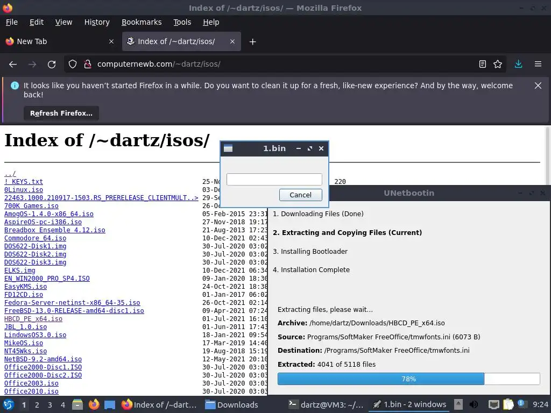This screenshot has height=413, width=551.
Task: Reload the page with the refresh icon
Action: click(x=52, y=65)
